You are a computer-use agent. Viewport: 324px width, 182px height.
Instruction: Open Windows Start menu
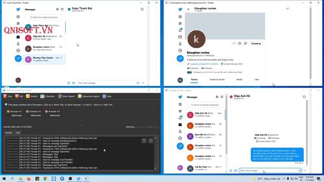(4, 178)
